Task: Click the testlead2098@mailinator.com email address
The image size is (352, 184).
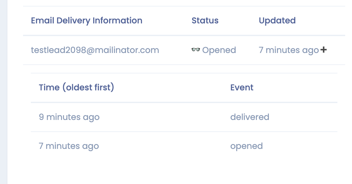Action: coord(95,50)
